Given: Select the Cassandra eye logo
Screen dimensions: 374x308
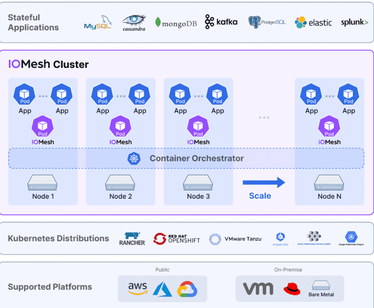Looking at the screenshot, I should pyautogui.click(x=134, y=23).
